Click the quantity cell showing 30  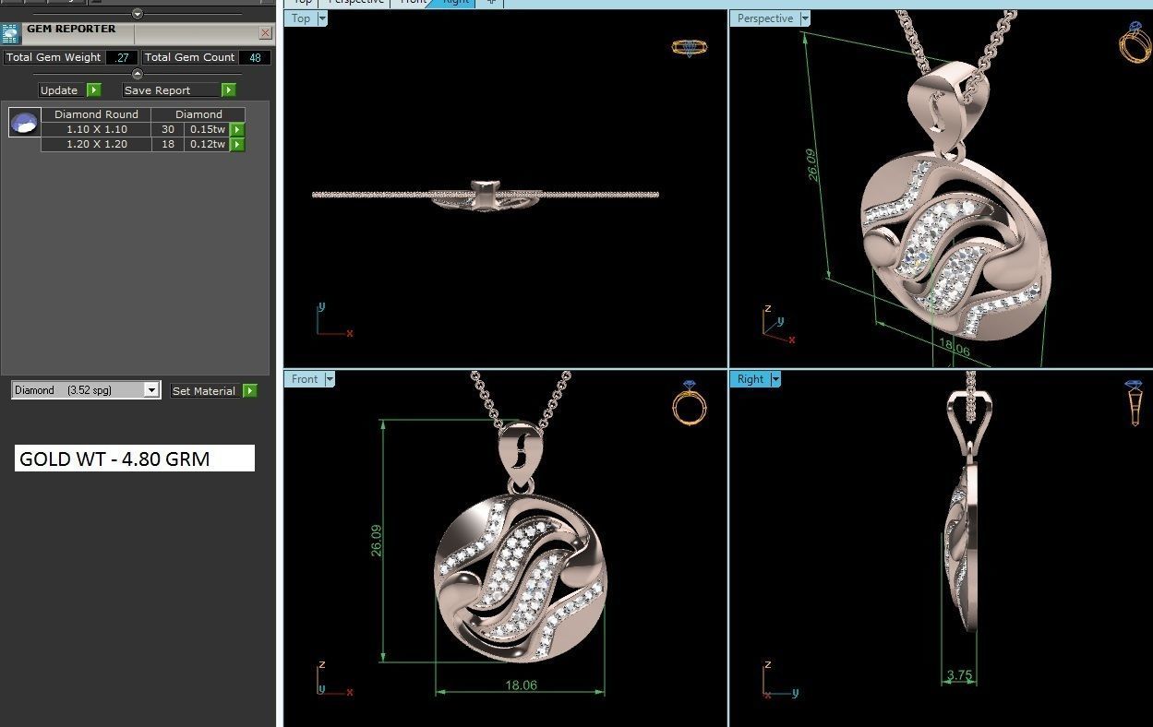[168, 130]
